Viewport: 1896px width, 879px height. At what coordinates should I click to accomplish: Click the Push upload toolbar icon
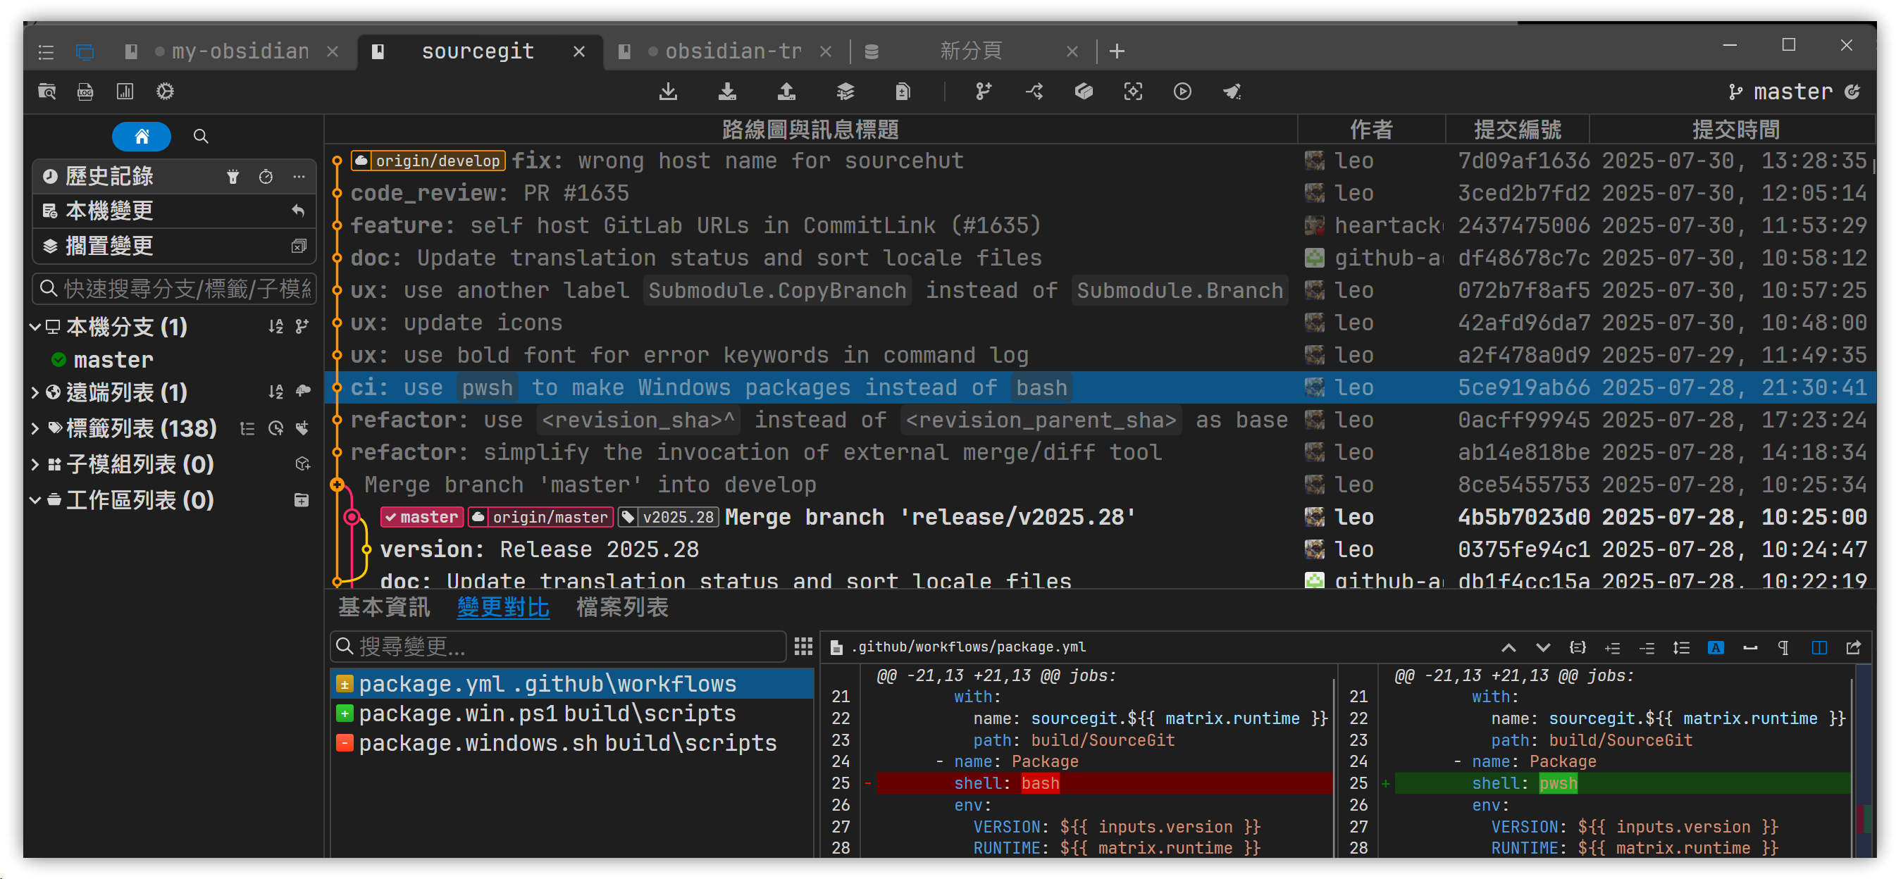click(786, 92)
